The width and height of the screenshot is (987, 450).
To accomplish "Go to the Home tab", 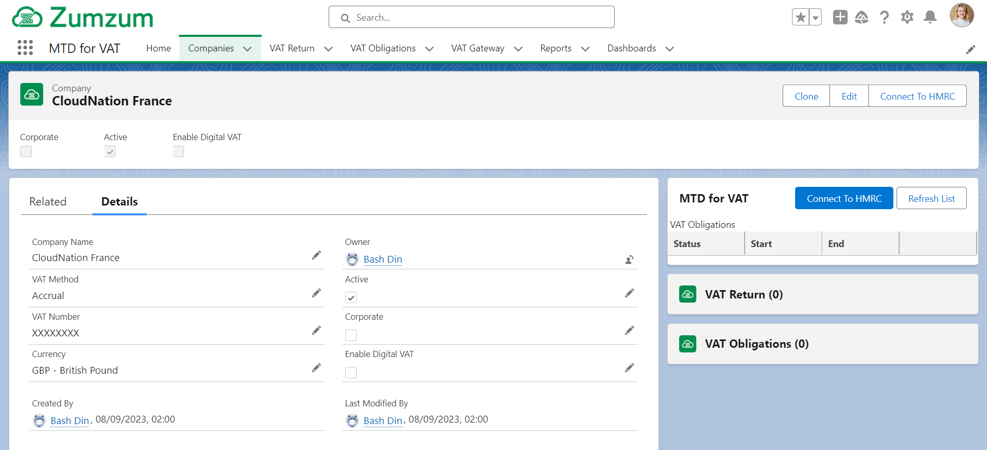I will point(159,48).
